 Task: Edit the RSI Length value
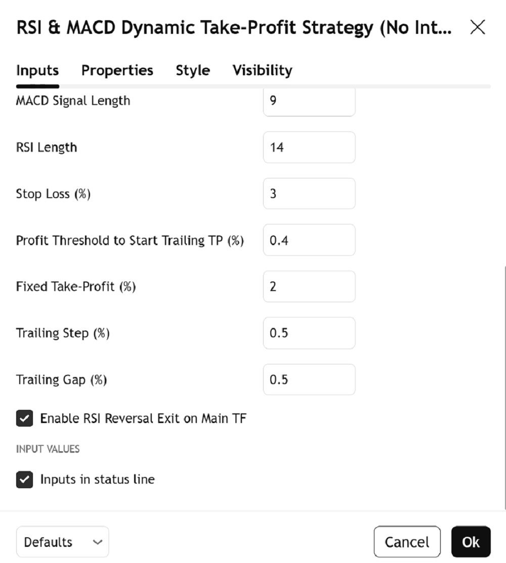pyautogui.click(x=309, y=148)
